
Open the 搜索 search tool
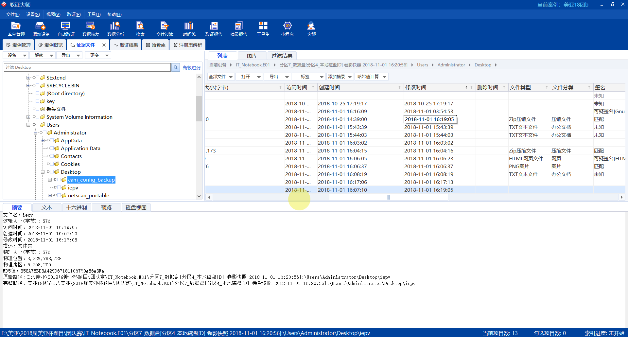coord(140,29)
